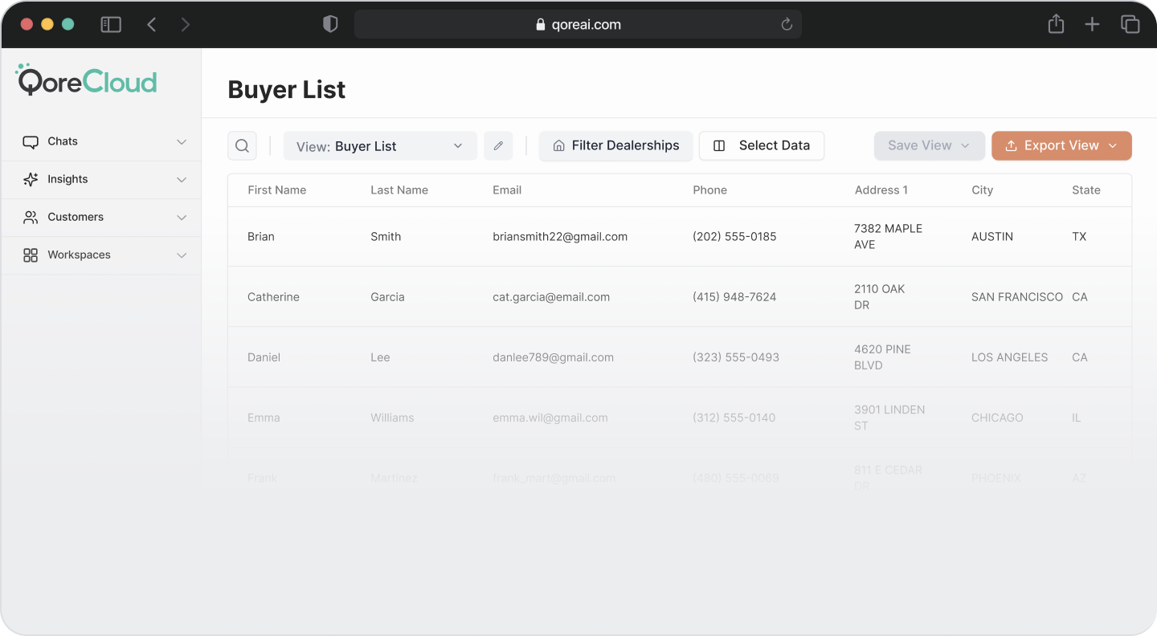Click the pencil edit view icon
Image resolution: width=1157 pixels, height=636 pixels.
click(x=498, y=146)
